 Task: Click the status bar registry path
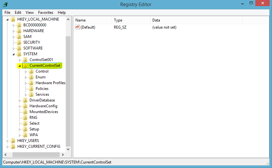(x=57, y=162)
